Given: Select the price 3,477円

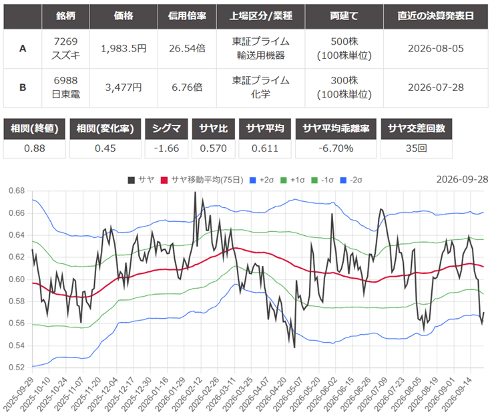Looking at the screenshot, I should (124, 88).
